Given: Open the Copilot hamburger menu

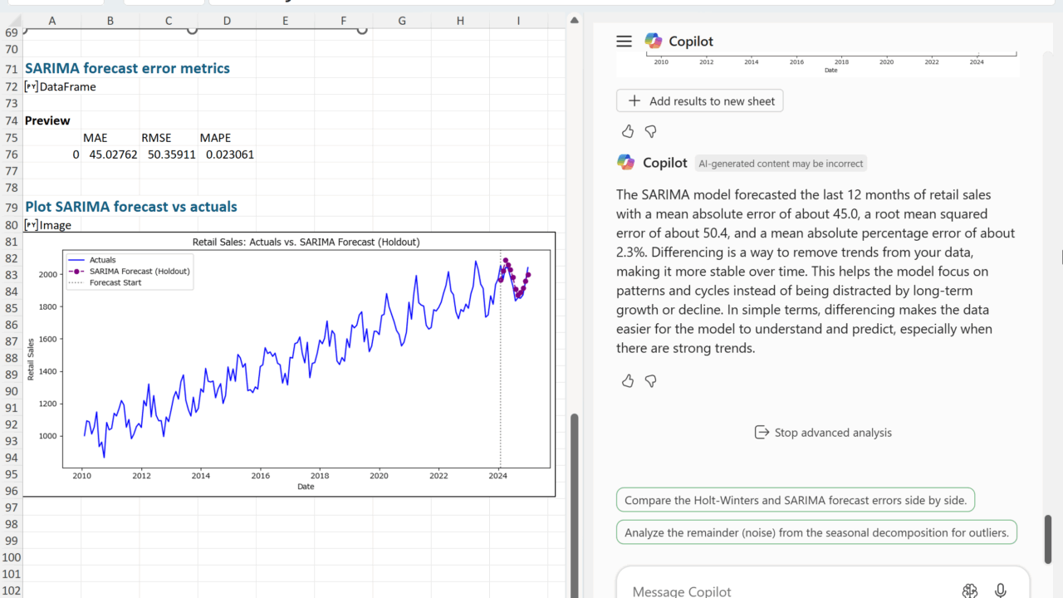Looking at the screenshot, I should pos(624,42).
